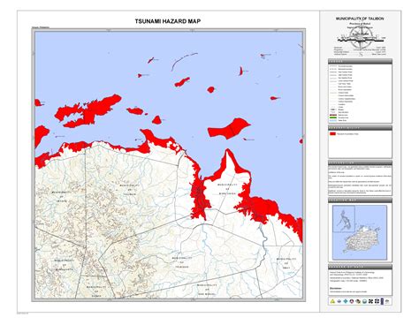This screenshot has height=325, width=419.
Task: Click the teal cross-shaped agency logo
Action: click(x=346, y=301)
